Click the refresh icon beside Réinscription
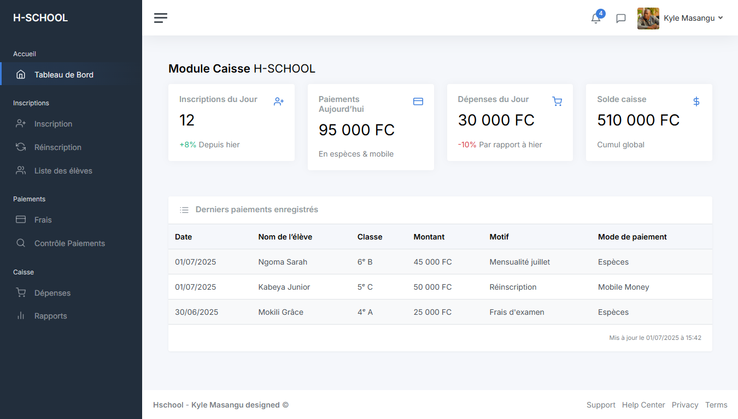The image size is (738, 419). point(21,147)
